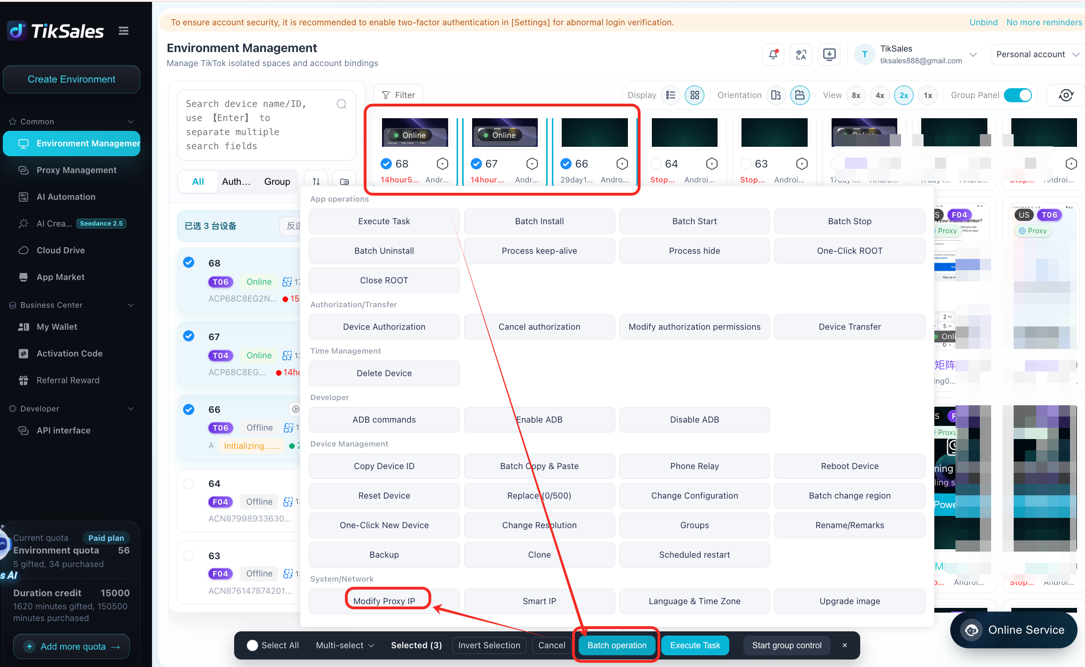Uncheck device 68 in the list

click(x=189, y=262)
